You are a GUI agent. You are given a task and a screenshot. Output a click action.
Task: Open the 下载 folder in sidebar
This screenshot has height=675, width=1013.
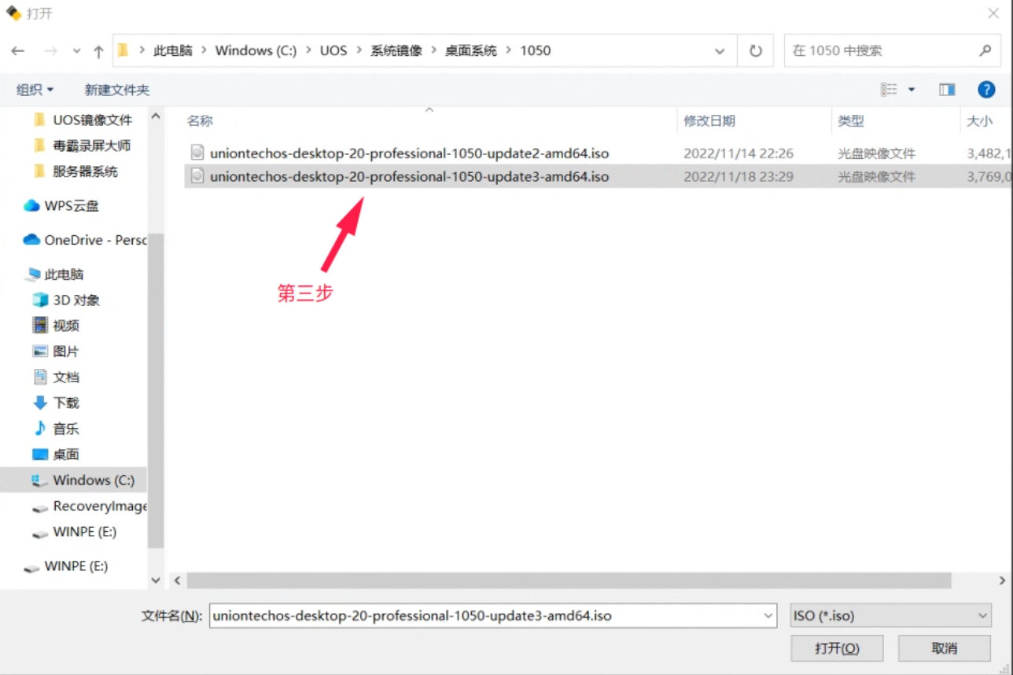[65, 403]
